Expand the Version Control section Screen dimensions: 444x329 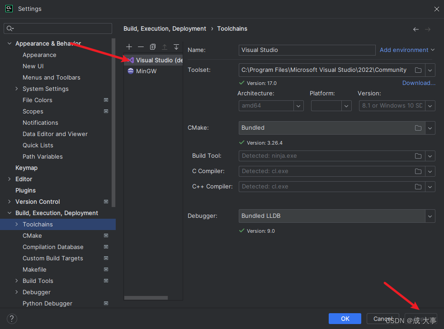(9, 202)
